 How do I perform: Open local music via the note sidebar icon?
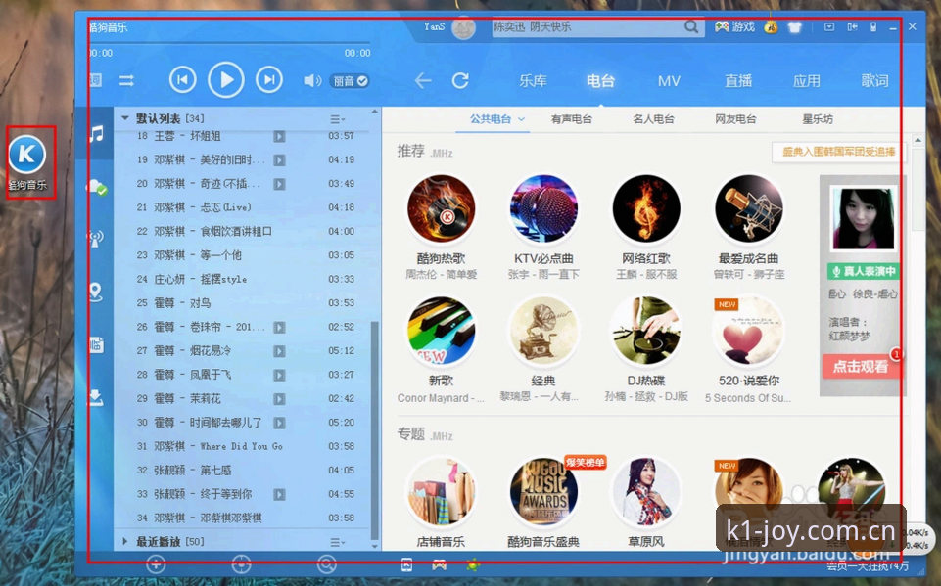[96, 133]
